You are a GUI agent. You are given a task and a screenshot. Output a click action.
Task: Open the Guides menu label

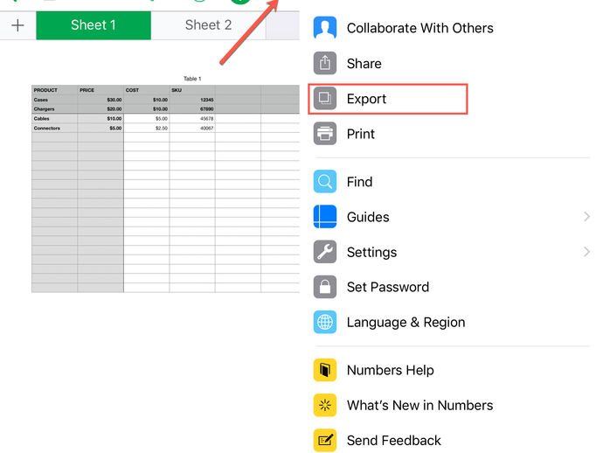tap(368, 217)
